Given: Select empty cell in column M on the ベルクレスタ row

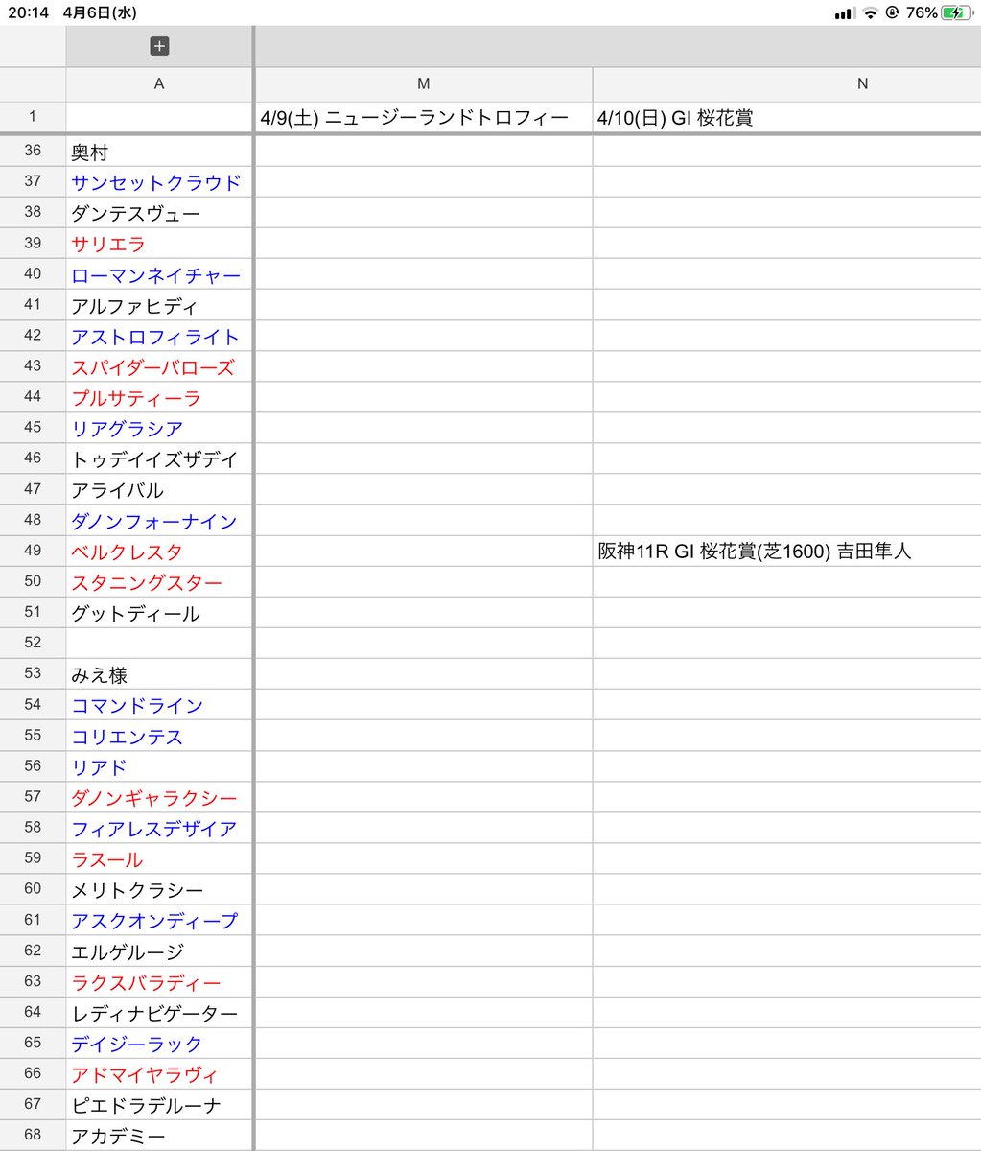Looking at the screenshot, I should pyautogui.click(x=424, y=552).
